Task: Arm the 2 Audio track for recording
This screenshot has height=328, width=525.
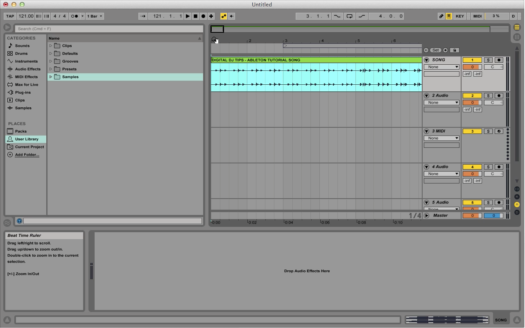Action: tap(499, 96)
